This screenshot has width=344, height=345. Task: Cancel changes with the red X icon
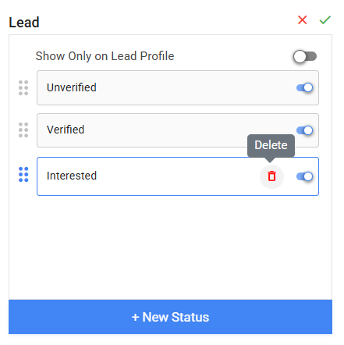tap(302, 20)
